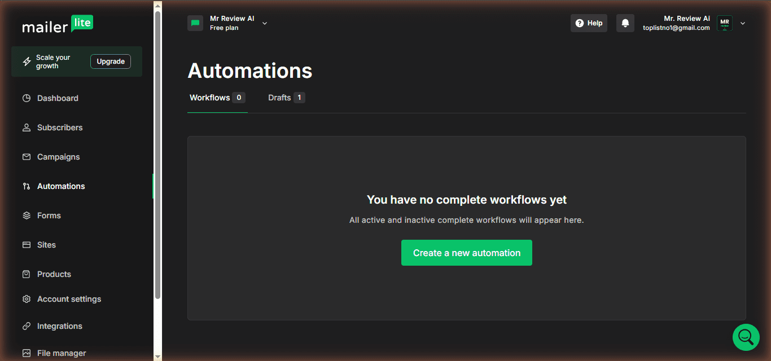The image size is (771, 361).
Task: Open the notifications bell
Action: 625,23
